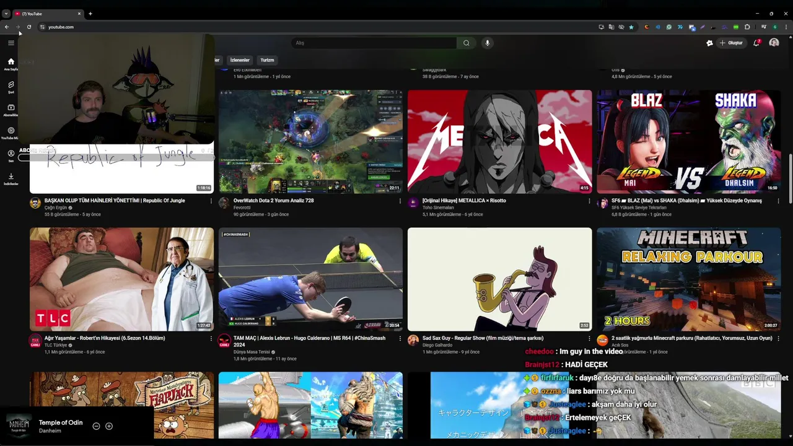Play the BLAZ vs SHAKA thumbnail
Image resolution: width=793 pixels, height=446 pixels.
click(688, 141)
